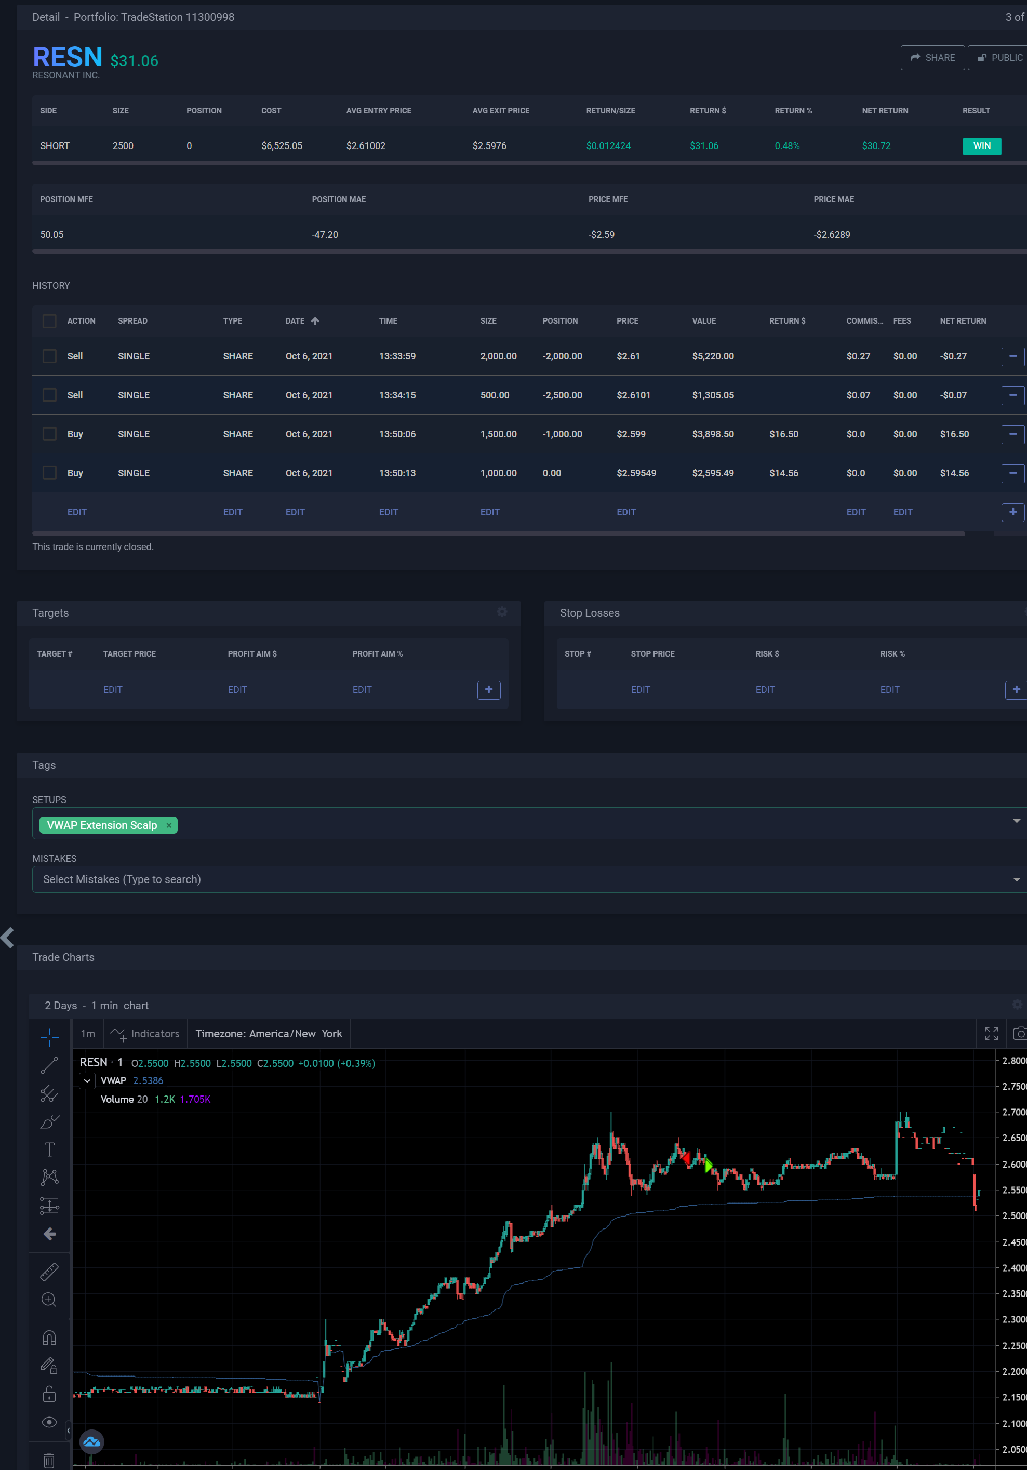
Task: Sort history by DATE column arrow
Action: click(x=315, y=321)
